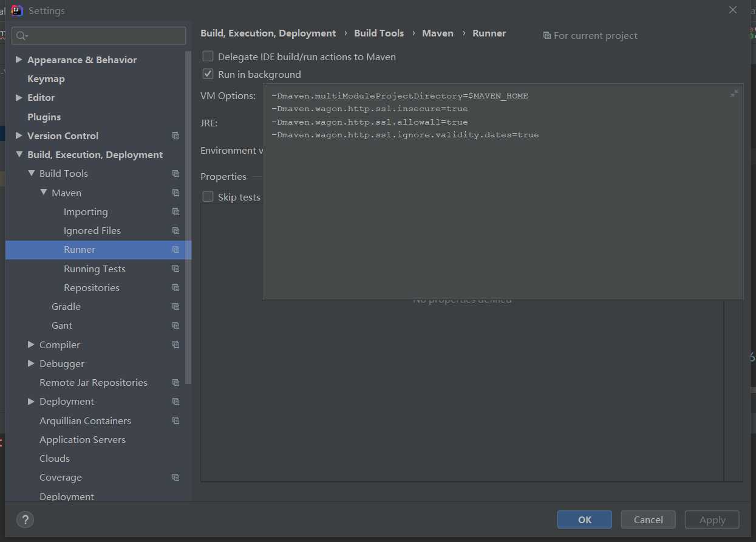Click the IntelliJ logo in Settings title bar
The image size is (756, 542).
(x=17, y=10)
